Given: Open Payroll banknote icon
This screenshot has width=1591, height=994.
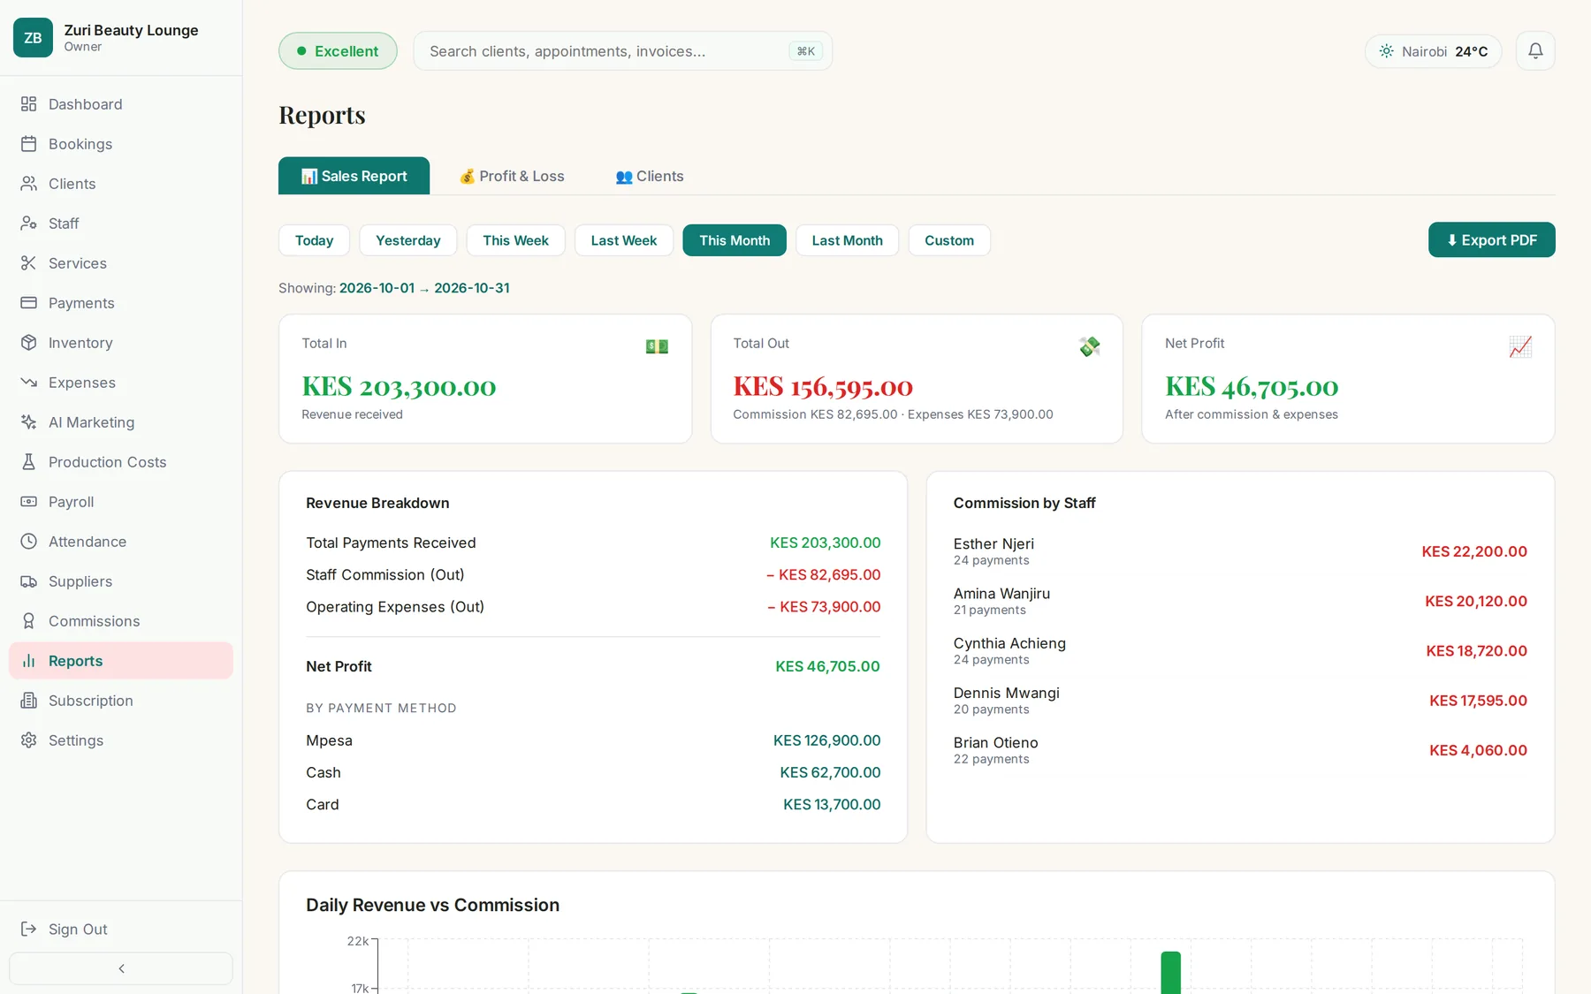Looking at the screenshot, I should point(29,502).
